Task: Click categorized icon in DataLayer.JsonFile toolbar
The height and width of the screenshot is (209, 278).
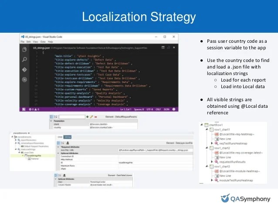Action: click(59, 143)
